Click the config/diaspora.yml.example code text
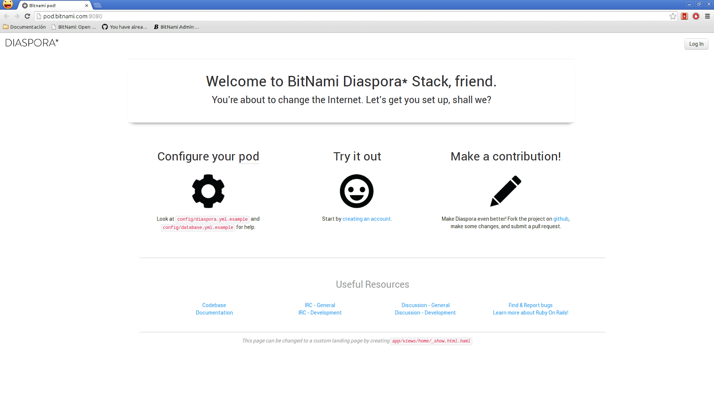Viewport: 714px width, 402px height. pos(212,219)
